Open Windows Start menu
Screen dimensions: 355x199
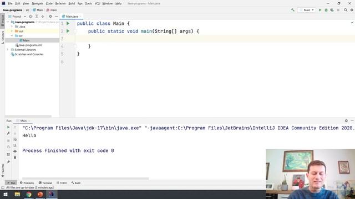click(x=6, y=194)
